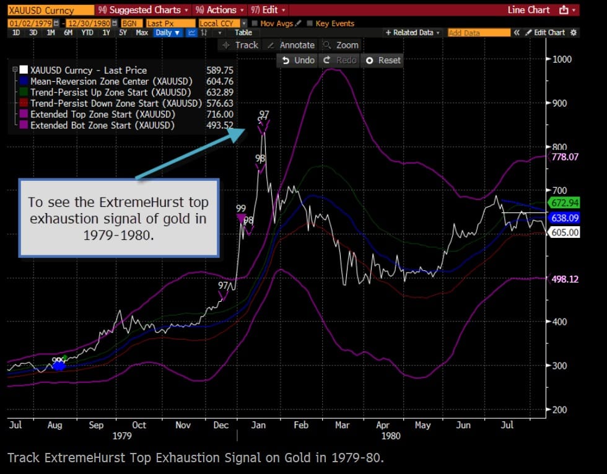Enable the Mov Avgs checkbox
Image resolution: width=607 pixels, height=474 pixels.
pyautogui.click(x=255, y=23)
